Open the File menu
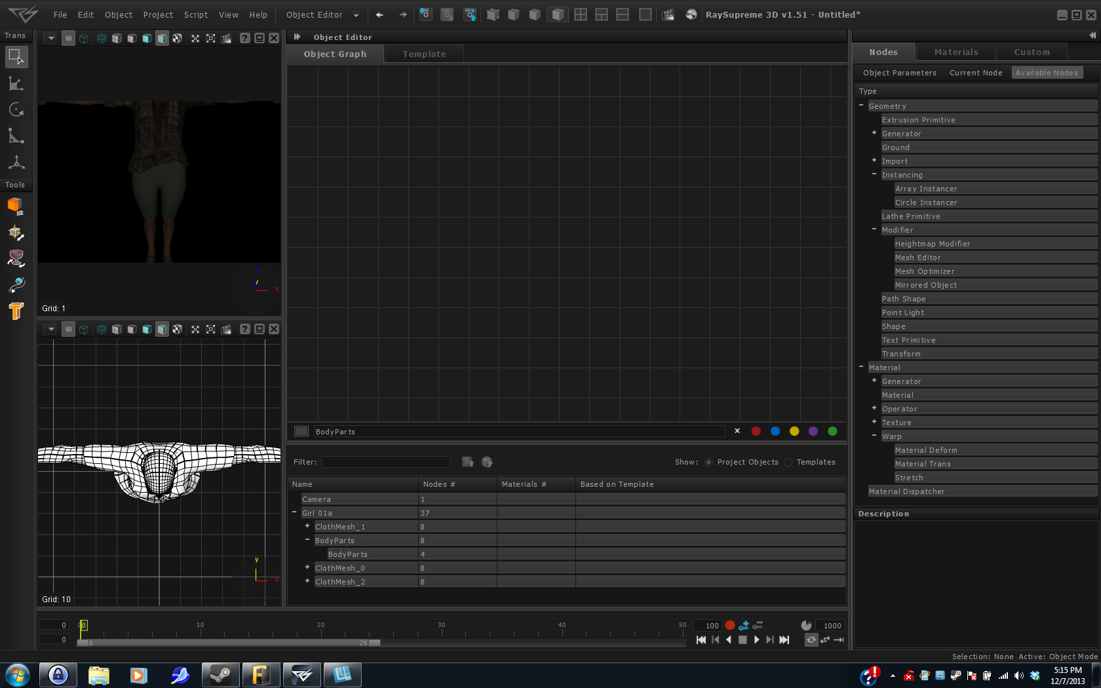The width and height of the screenshot is (1101, 688). pos(60,14)
